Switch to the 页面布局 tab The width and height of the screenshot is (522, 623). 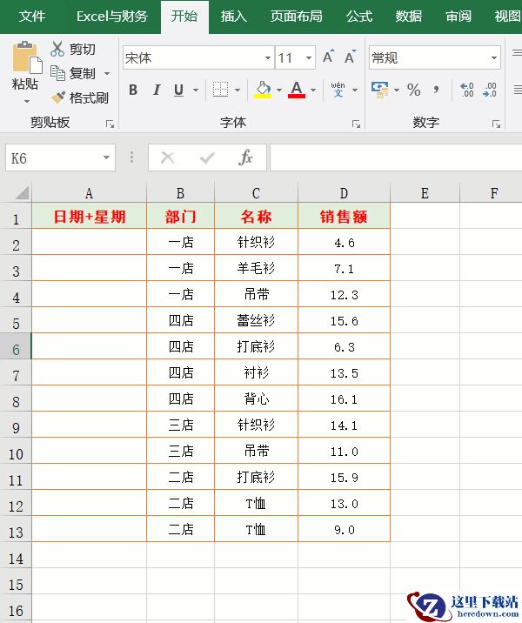tap(296, 17)
